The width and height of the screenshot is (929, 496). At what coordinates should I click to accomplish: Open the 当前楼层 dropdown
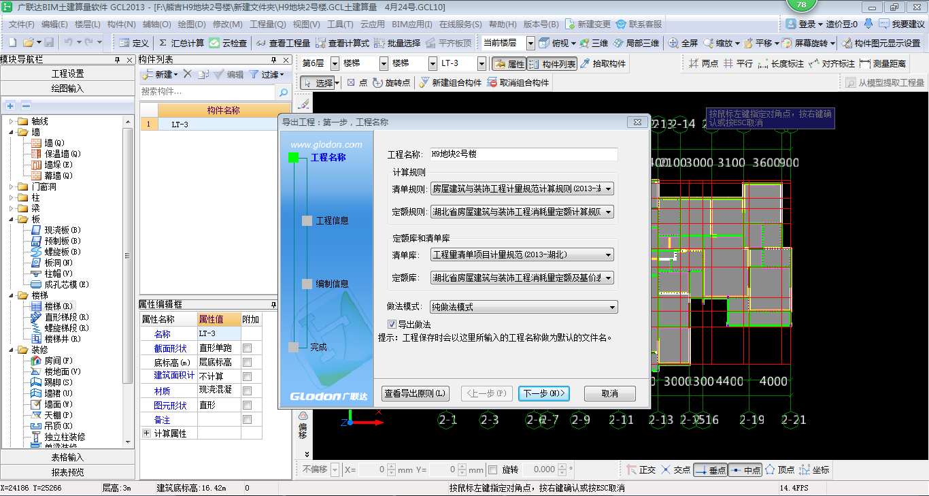pyautogui.click(x=530, y=43)
